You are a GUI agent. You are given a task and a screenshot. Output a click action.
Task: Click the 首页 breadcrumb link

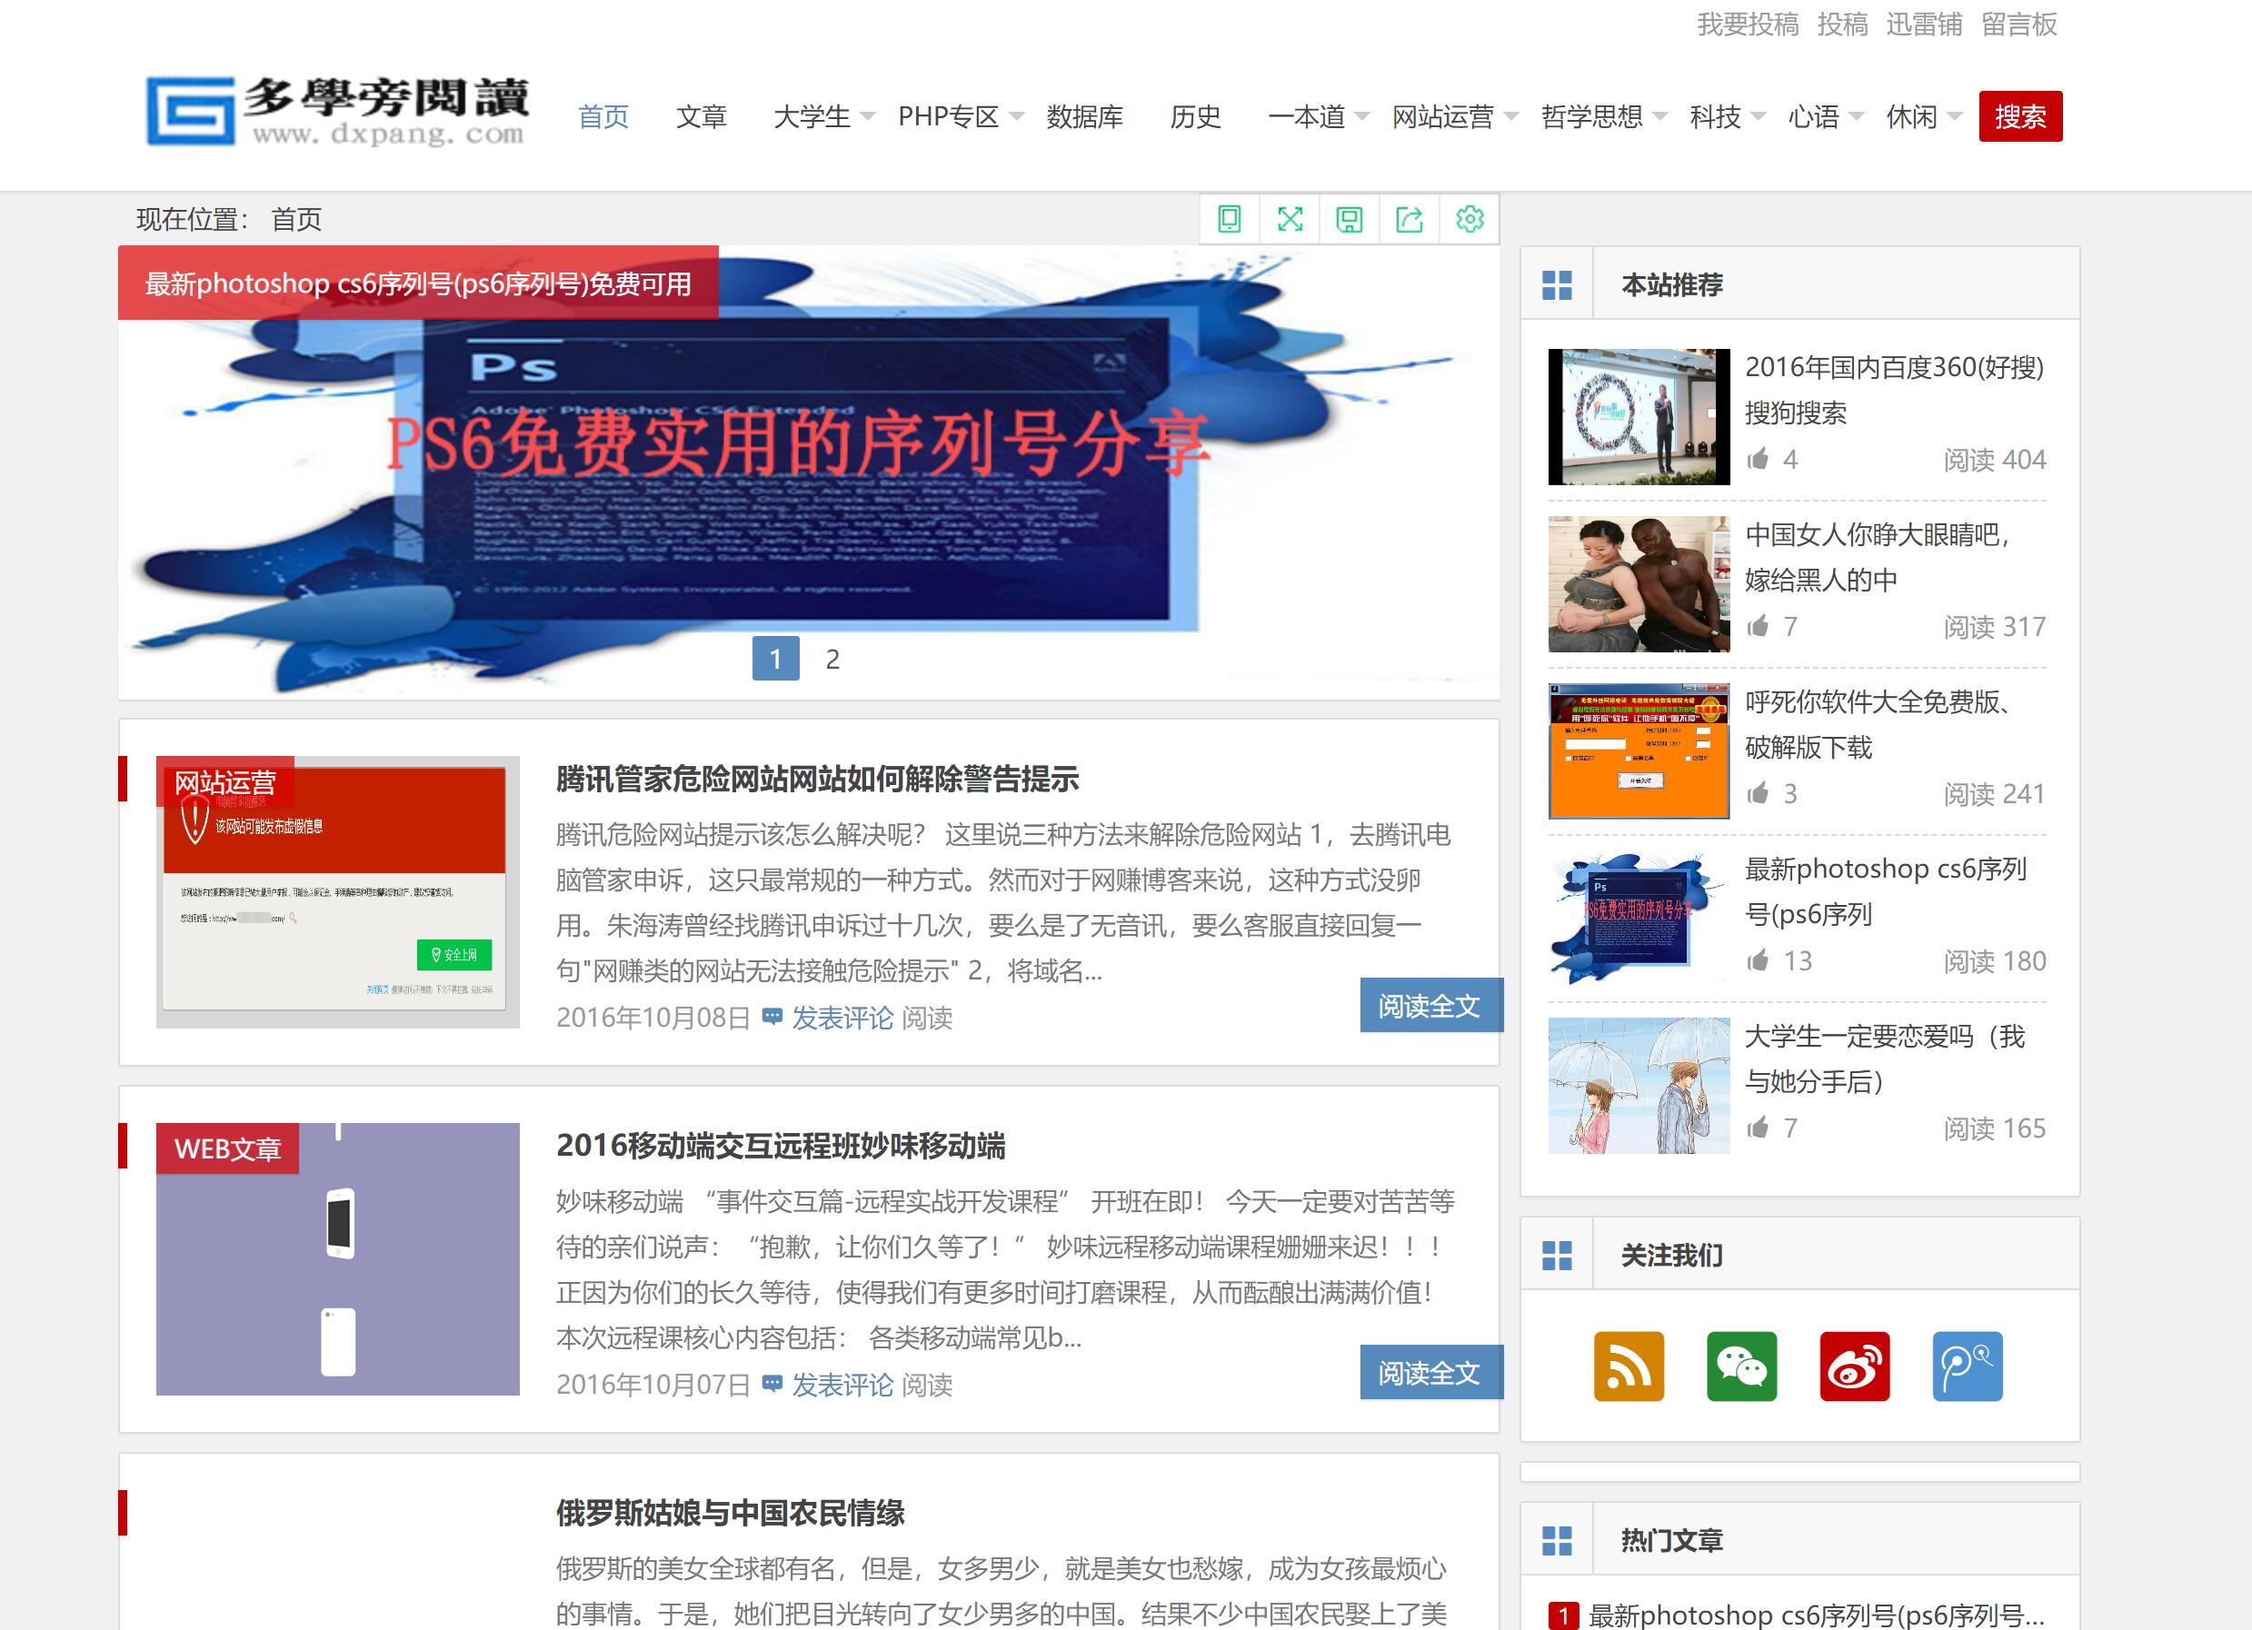pos(296,218)
